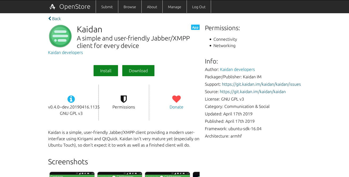349x177 pixels.
Task: Click the Networking permission entry
Action: [x=224, y=46]
